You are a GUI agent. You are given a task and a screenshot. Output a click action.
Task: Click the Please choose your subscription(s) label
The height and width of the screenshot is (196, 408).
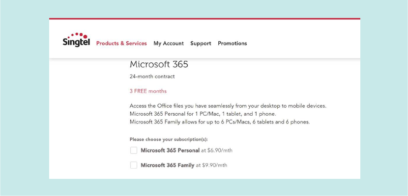click(x=169, y=139)
